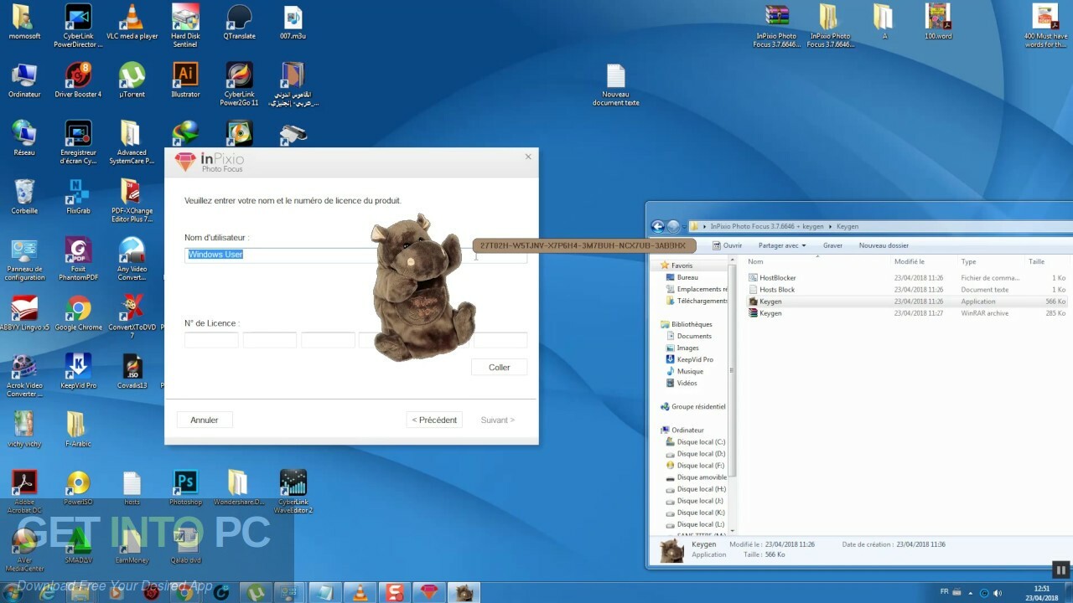Click Graver in the Explorer toolbar
This screenshot has width=1073, height=603.
[x=832, y=245]
